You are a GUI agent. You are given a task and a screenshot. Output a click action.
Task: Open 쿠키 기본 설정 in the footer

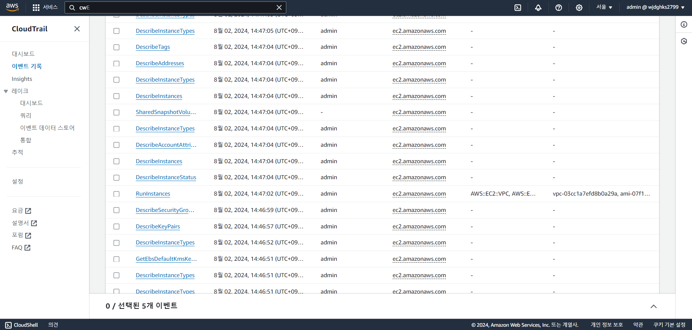pyautogui.click(x=669, y=325)
